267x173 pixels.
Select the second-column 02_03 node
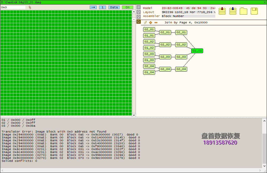point(165,57)
